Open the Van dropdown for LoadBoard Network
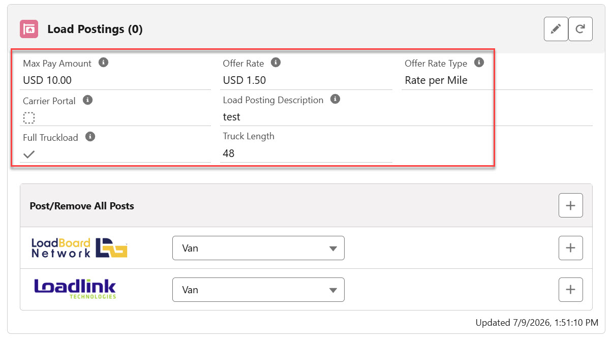Image resolution: width=612 pixels, height=341 pixels. (x=258, y=248)
